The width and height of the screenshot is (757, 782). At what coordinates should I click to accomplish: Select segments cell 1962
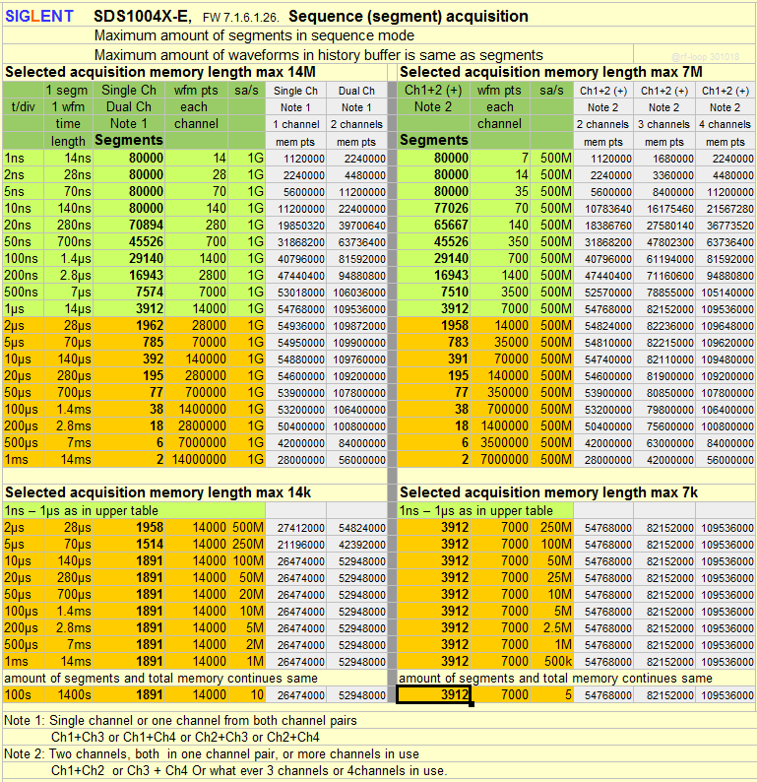129,325
